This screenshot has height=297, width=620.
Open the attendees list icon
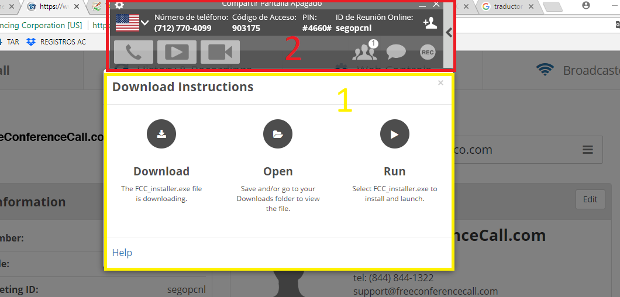(364, 52)
